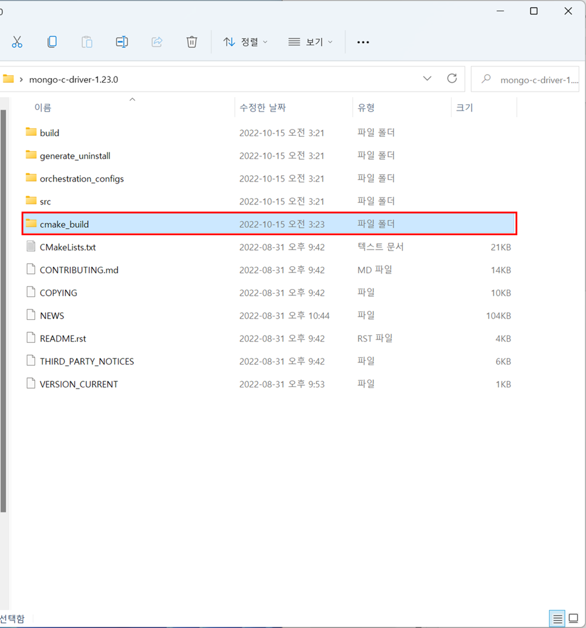Click the 크기 column header
Viewport: 586px width, 628px height.
coord(464,108)
